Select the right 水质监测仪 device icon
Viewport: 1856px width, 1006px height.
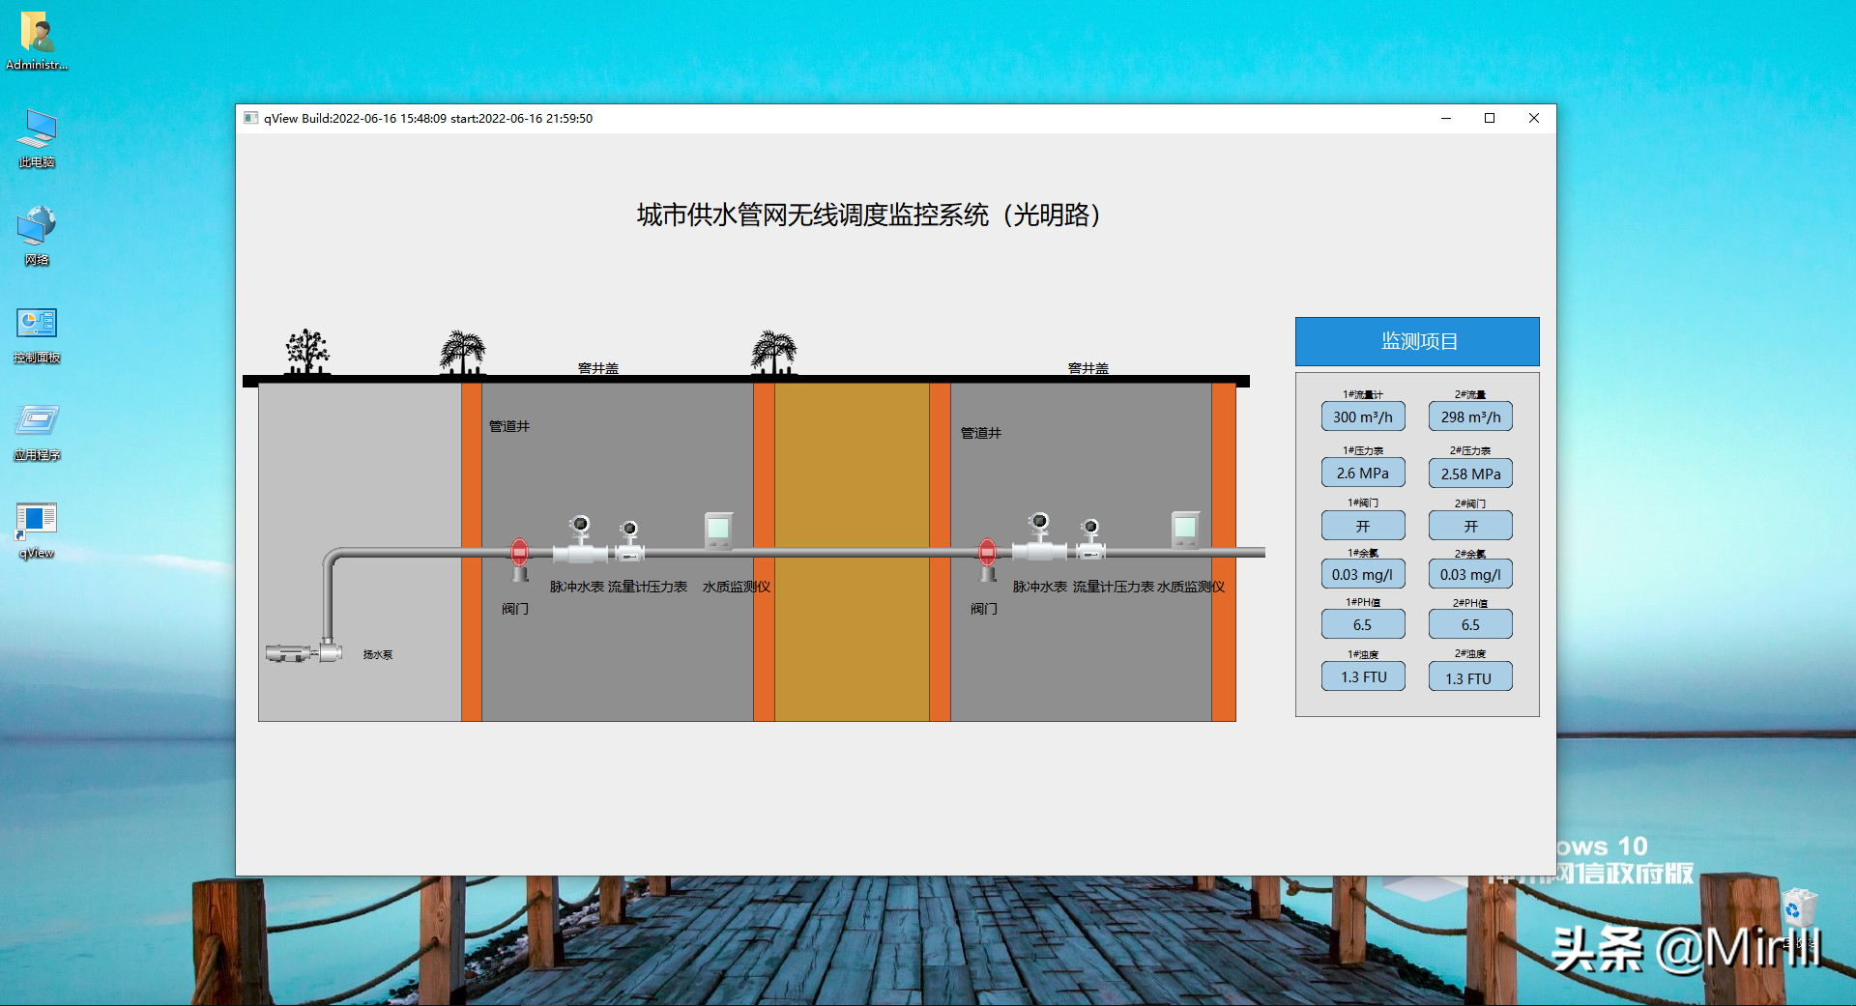[1186, 532]
